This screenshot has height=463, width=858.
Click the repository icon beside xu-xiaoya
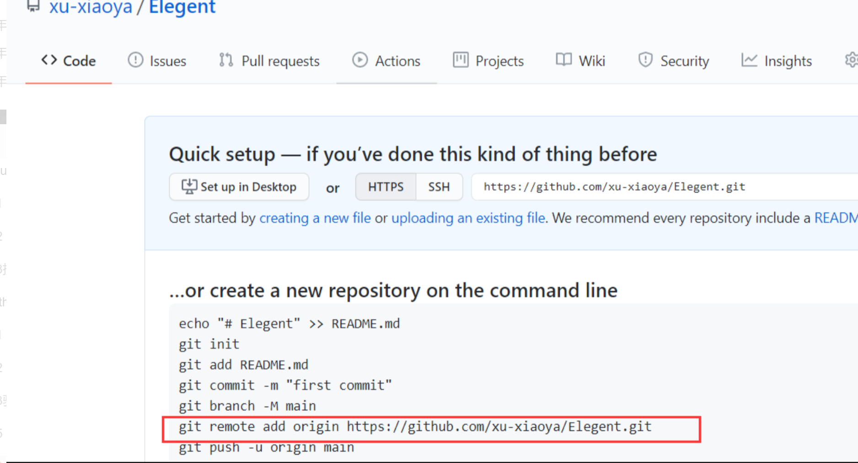(33, 6)
